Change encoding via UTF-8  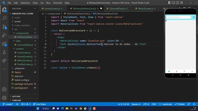pyautogui.click(x=146, y=104)
